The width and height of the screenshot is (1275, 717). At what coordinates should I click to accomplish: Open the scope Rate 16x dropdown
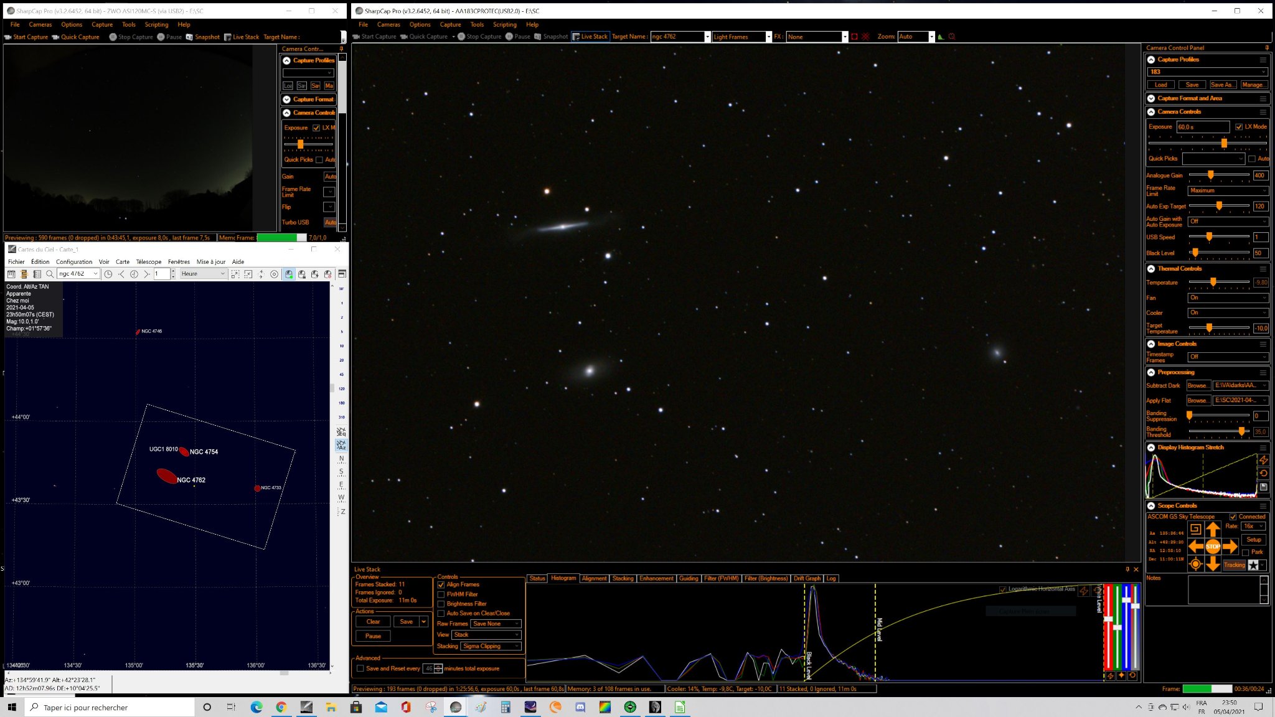(1254, 527)
